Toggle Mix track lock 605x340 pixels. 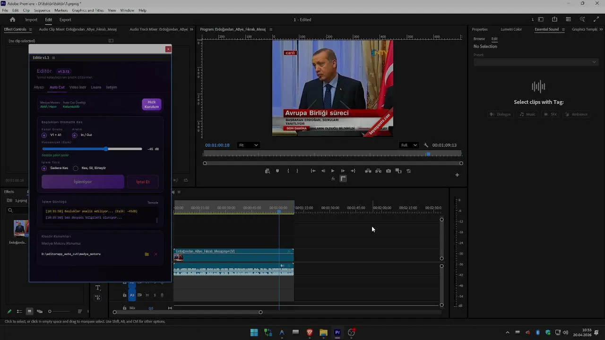click(124, 308)
